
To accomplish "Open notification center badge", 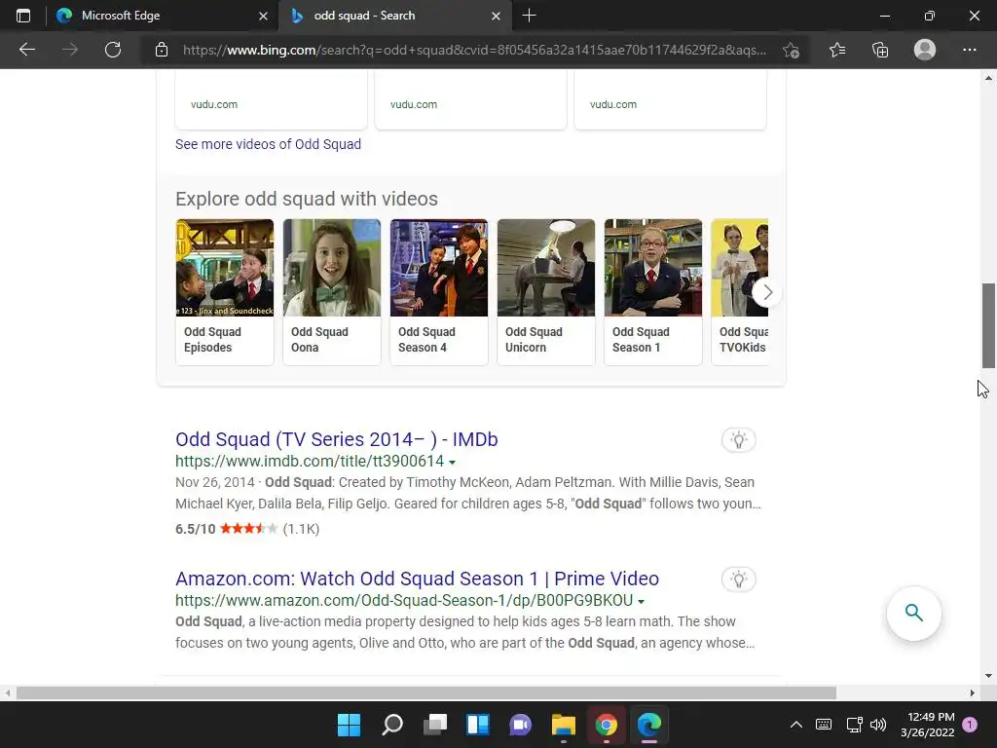I will click(x=970, y=725).
